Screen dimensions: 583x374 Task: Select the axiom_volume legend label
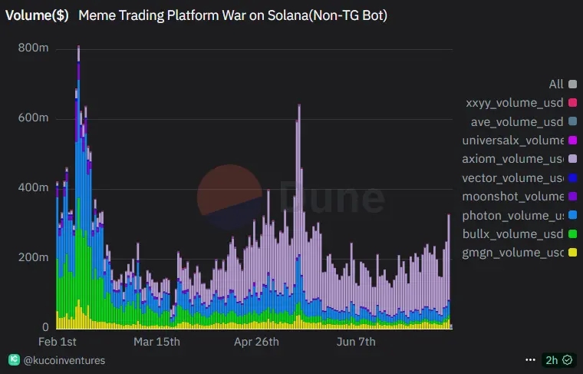pos(513,159)
